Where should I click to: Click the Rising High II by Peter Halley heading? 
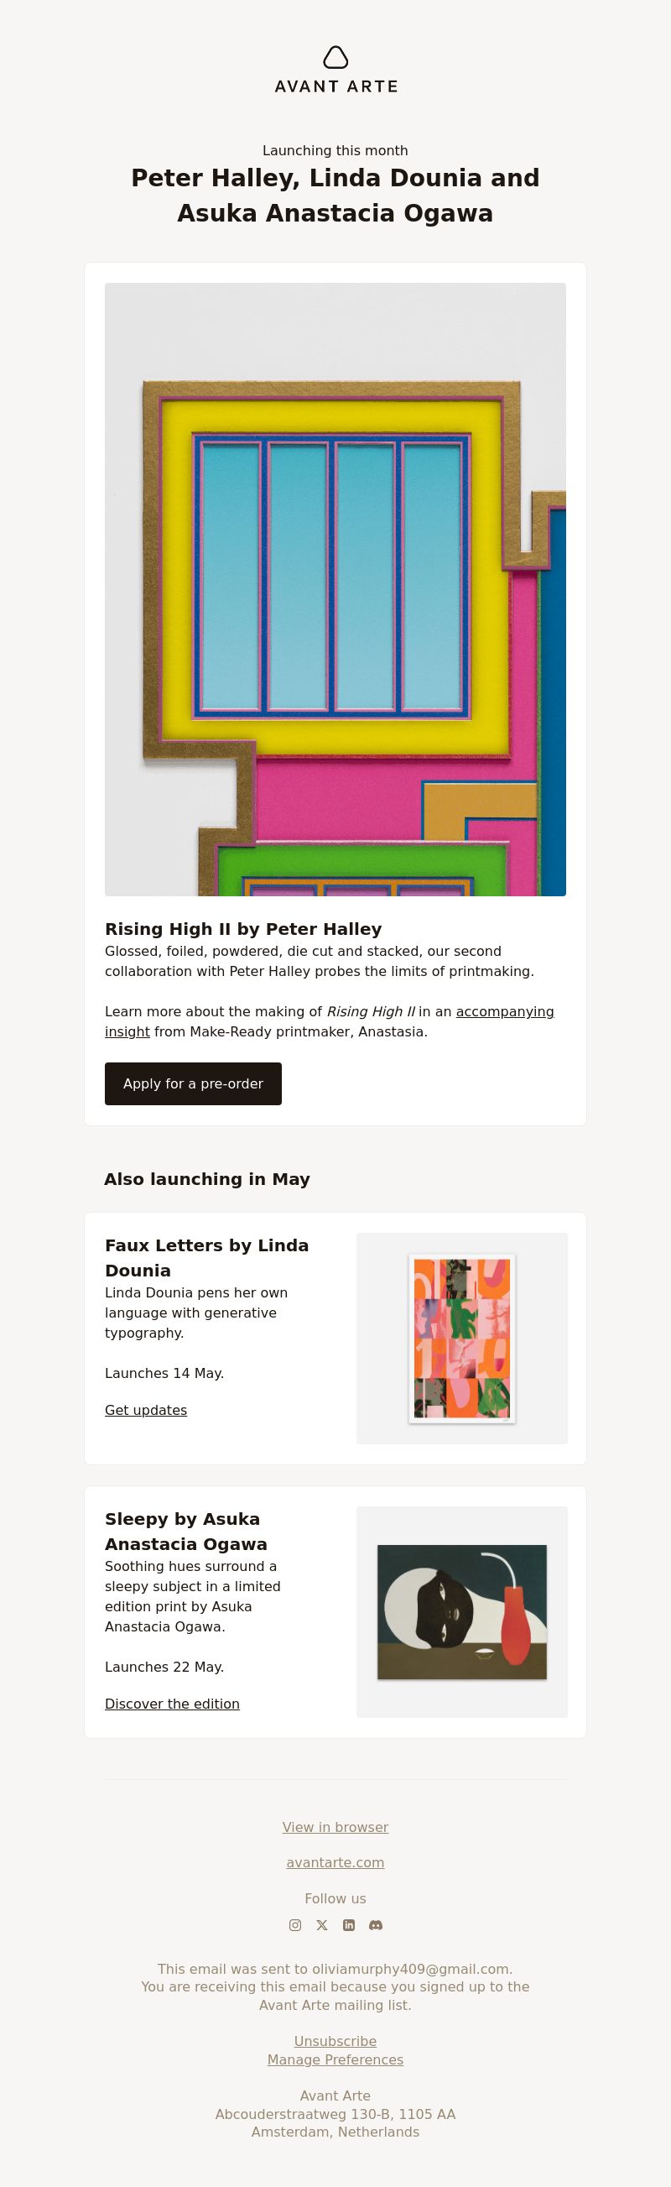coord(243,929)
